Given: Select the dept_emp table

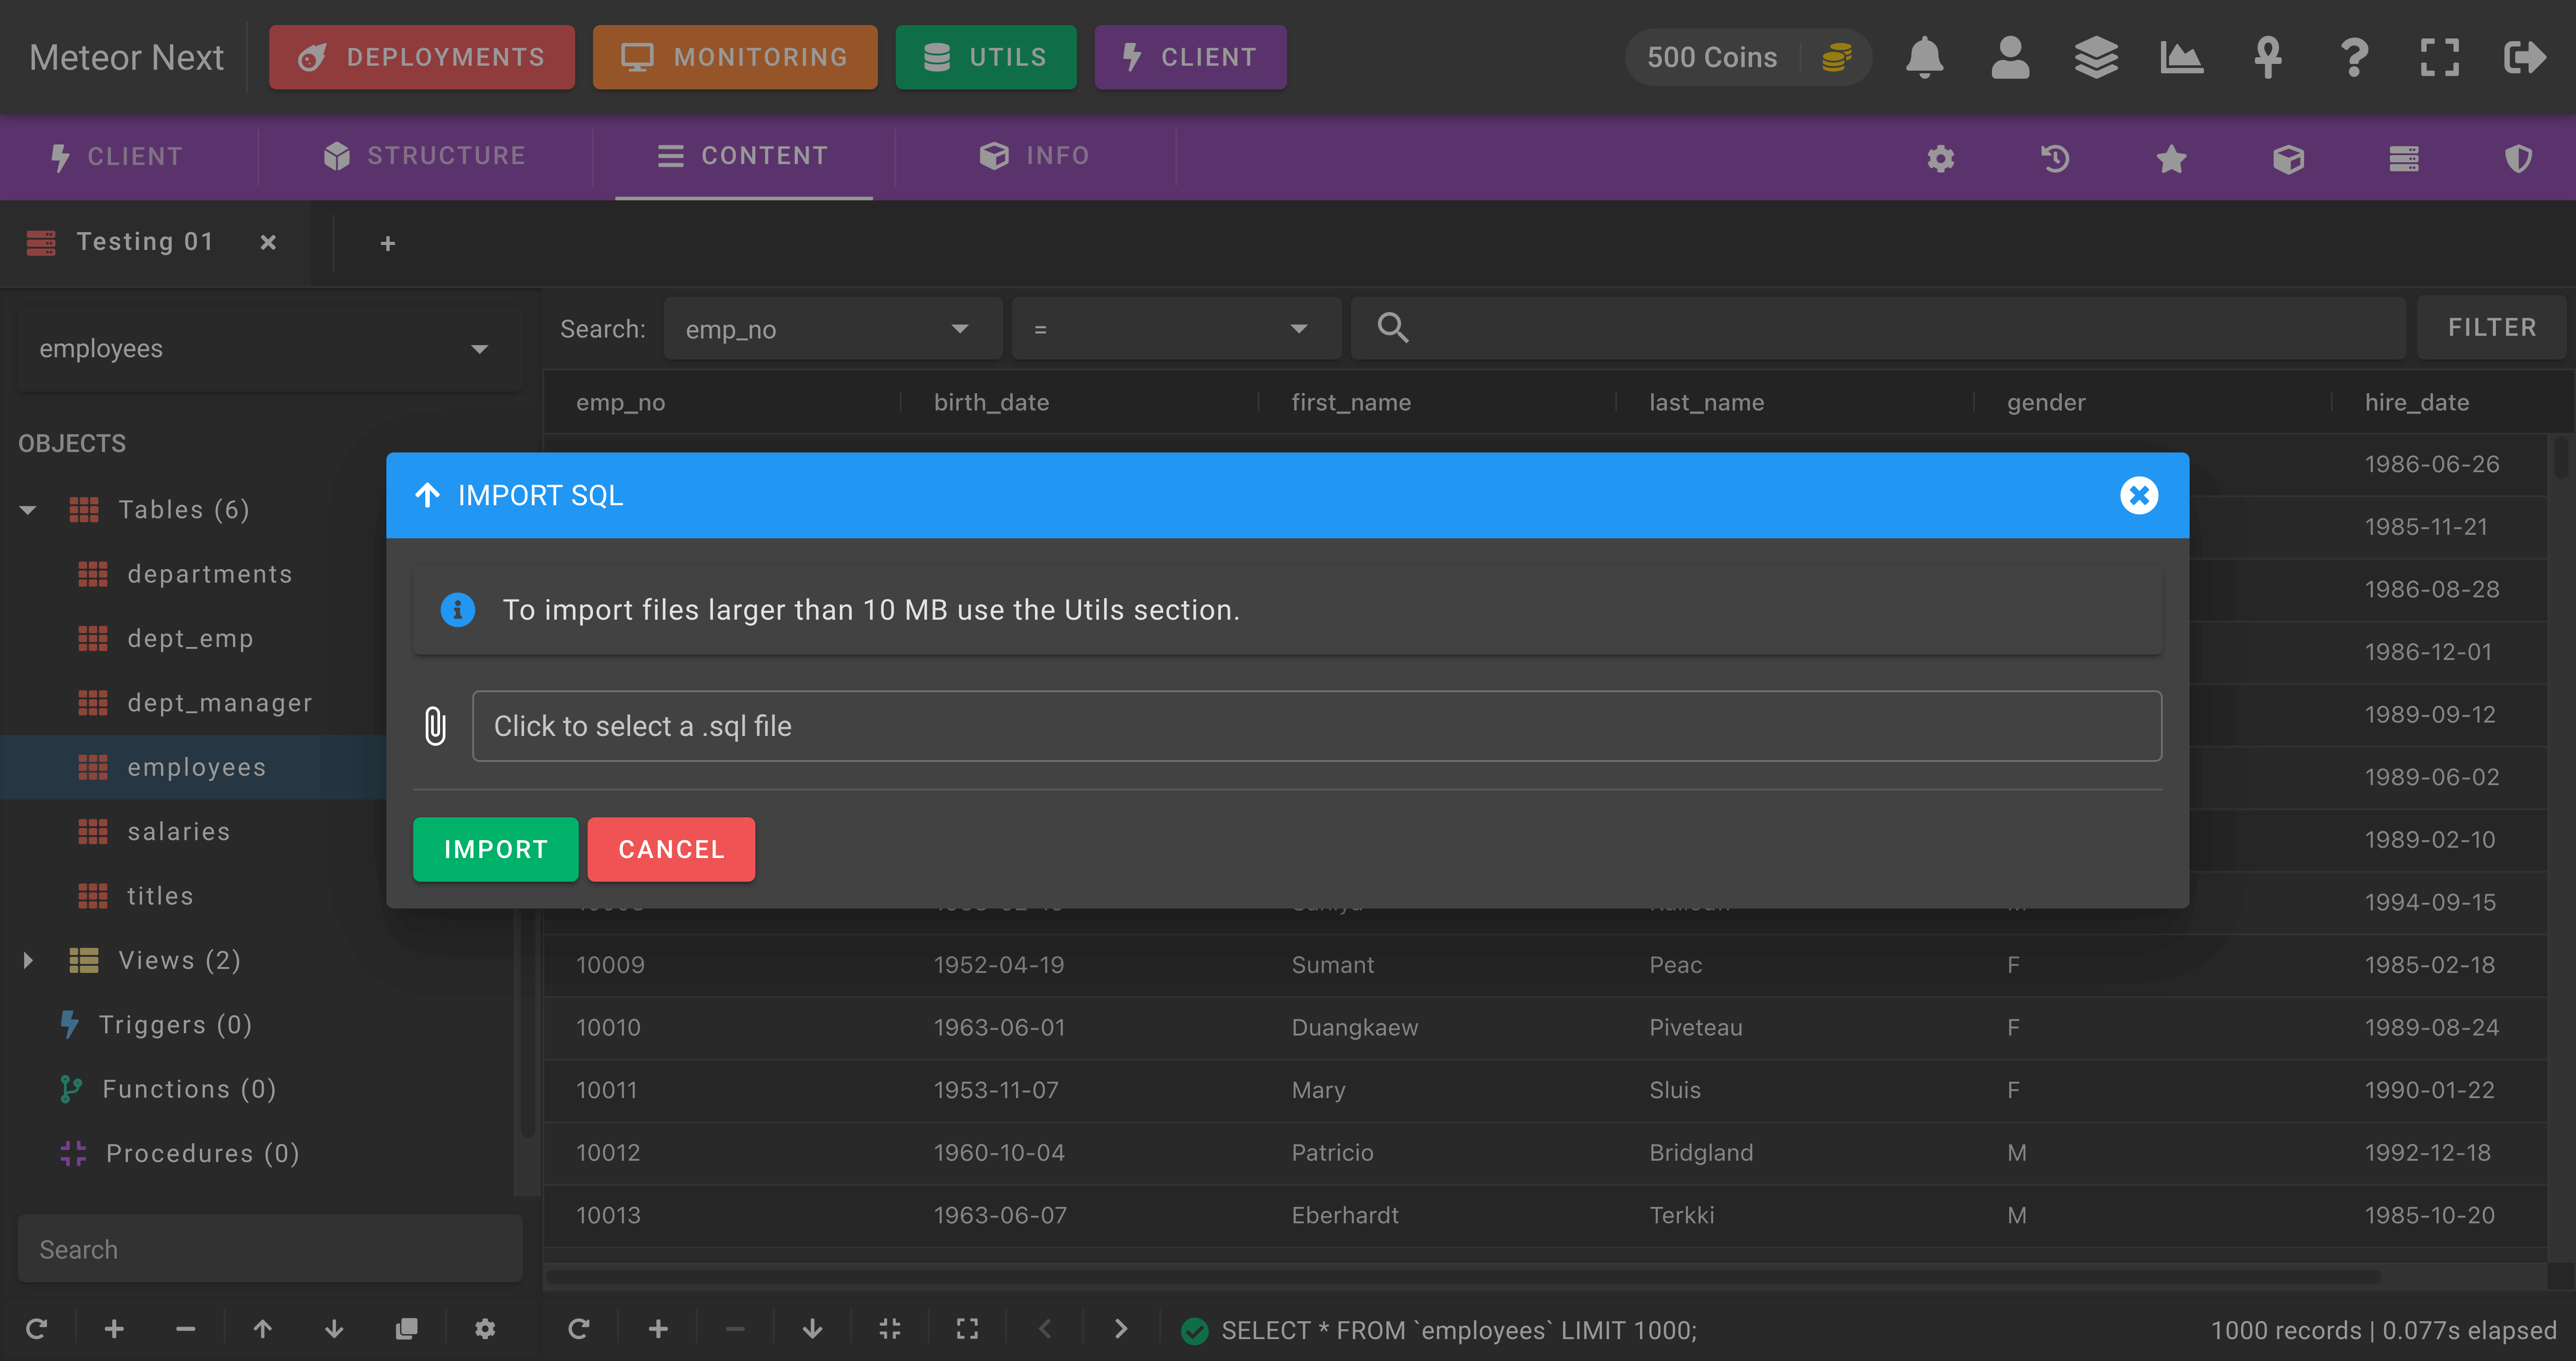Looking at the screenshot, I should pos(190,638).
